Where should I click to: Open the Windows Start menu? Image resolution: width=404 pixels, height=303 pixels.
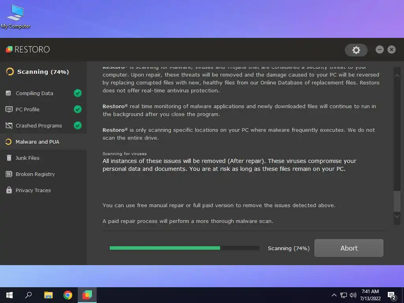(x=9, y=295)
